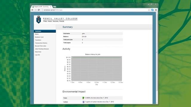Minimize the Chrome window
This screenshot has height=107, width=191.
point(148,4)
